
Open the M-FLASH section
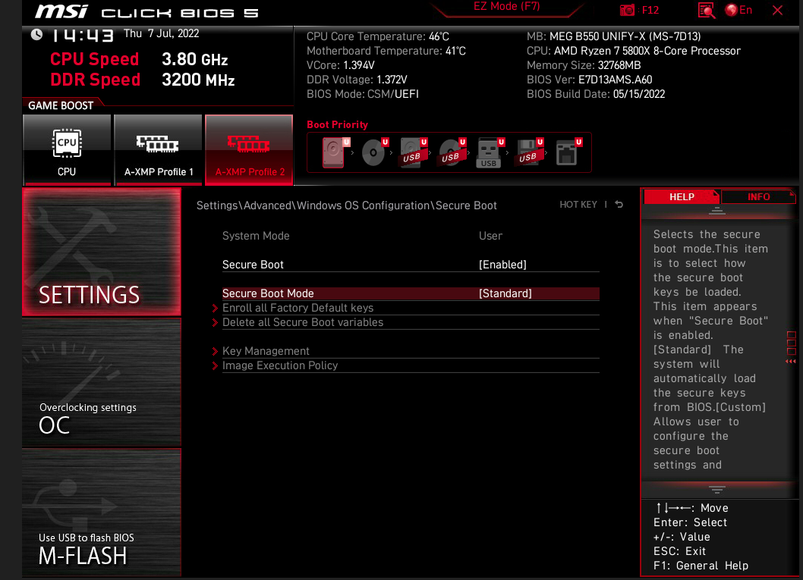point(102,513)
